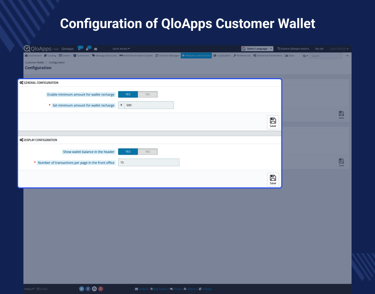Open the Quick Access dropdown
The width and height of the screenshot is (375, 294).
click(x=121, y=49)
